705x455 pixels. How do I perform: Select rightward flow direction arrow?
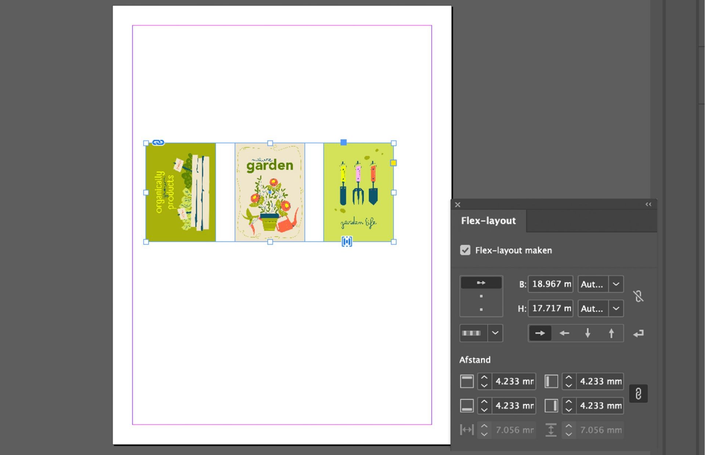[x=540, y=333]
